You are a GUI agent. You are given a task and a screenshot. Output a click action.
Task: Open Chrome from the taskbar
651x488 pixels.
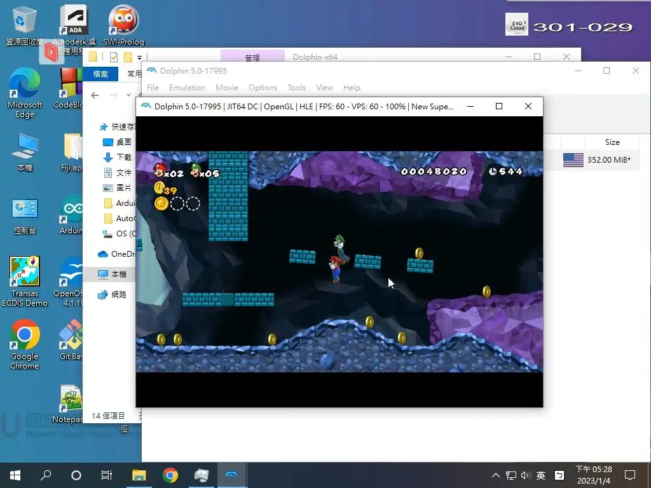(170, 475)
